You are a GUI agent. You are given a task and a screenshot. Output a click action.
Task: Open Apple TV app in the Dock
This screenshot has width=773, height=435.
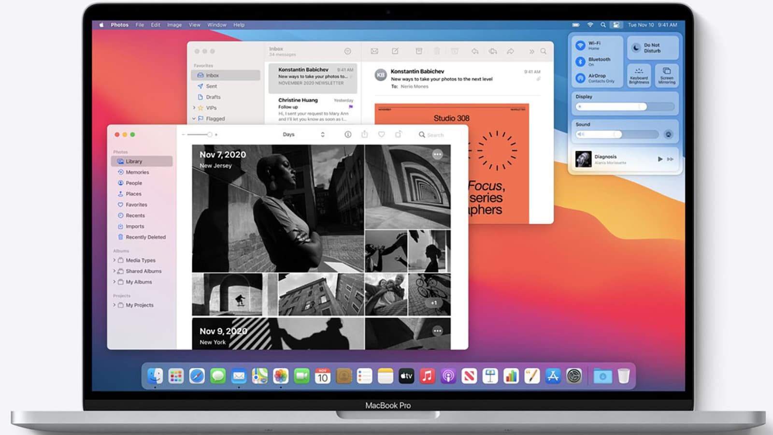coord(406,376)
